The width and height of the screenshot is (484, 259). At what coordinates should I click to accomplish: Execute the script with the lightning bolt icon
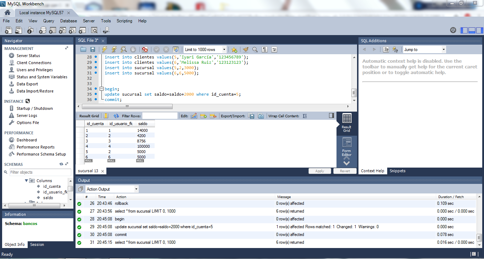tap(104, 49)
